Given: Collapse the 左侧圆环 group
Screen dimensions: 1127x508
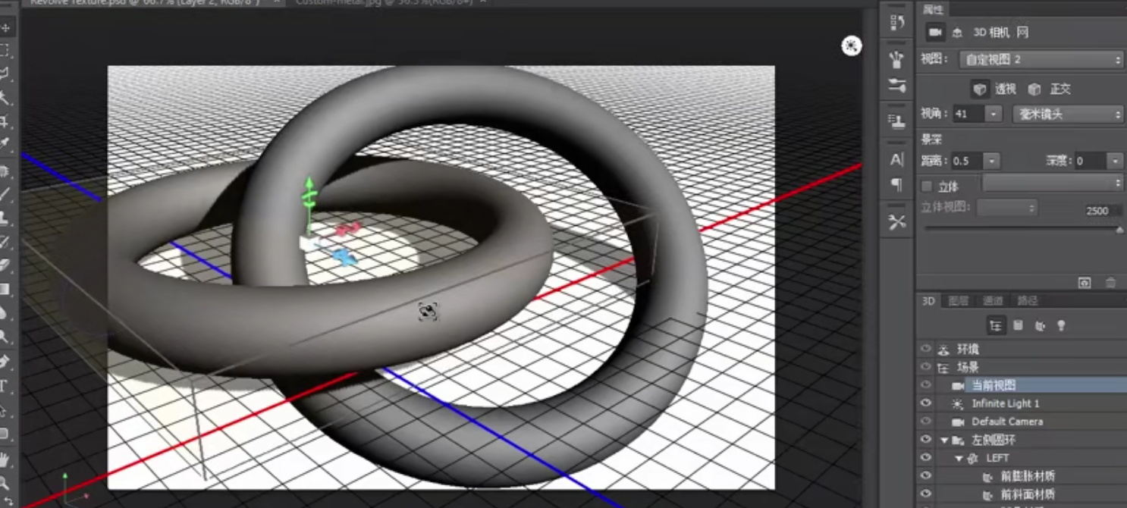Looking at the screenshot, I should [x=944, y=440].
